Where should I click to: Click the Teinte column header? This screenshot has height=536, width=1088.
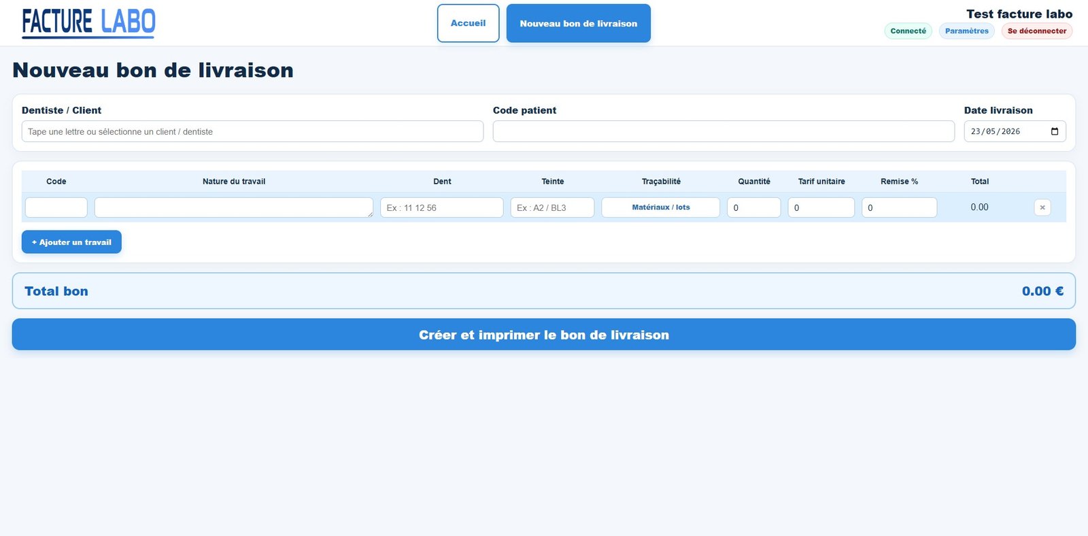553,182
